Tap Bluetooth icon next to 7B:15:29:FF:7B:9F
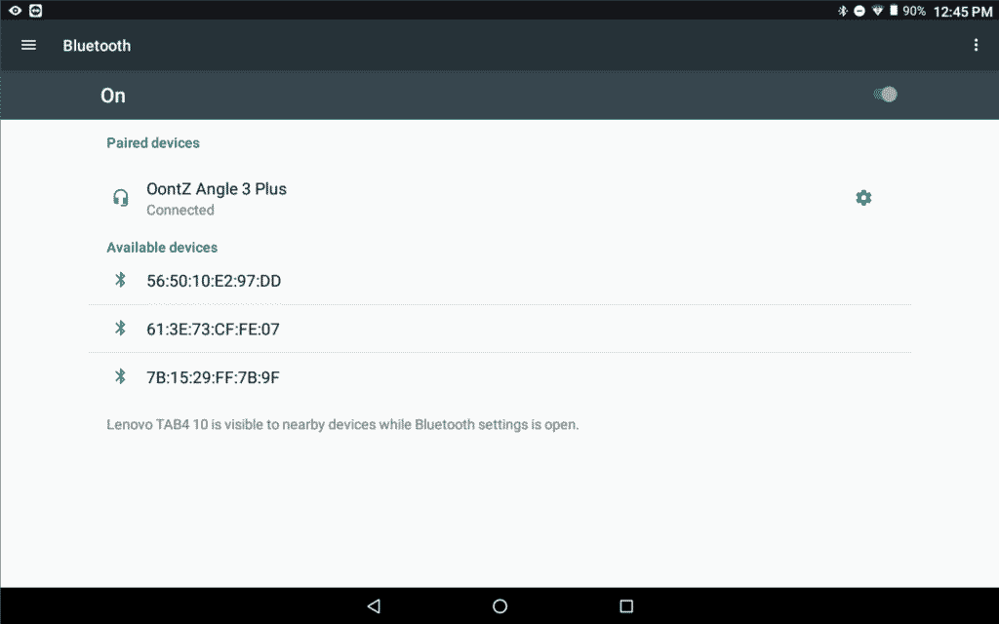Viewport: 999px width, 624px height. [121, 376]
